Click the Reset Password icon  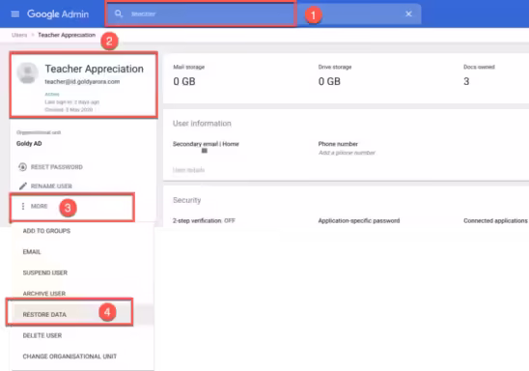pos(22,167)
